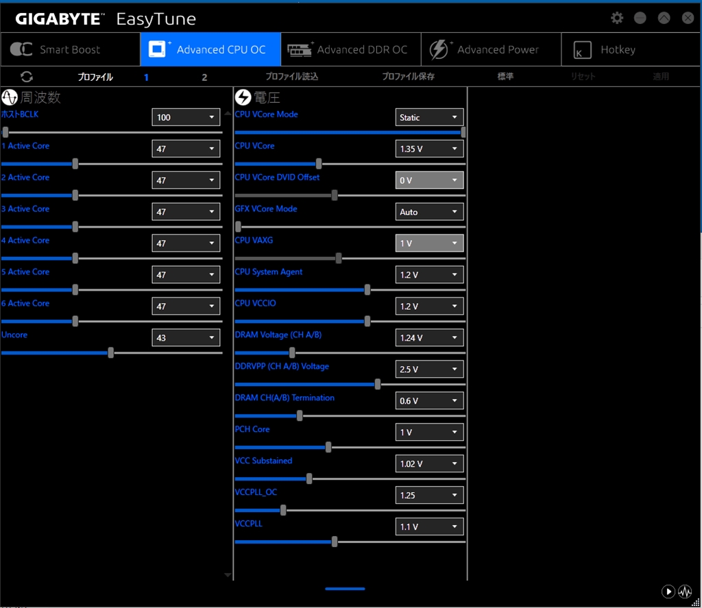The height and width of the screenshot is (608, 702).
Task: Click the 2 Active Core slider handle
Action: point(75,195)
